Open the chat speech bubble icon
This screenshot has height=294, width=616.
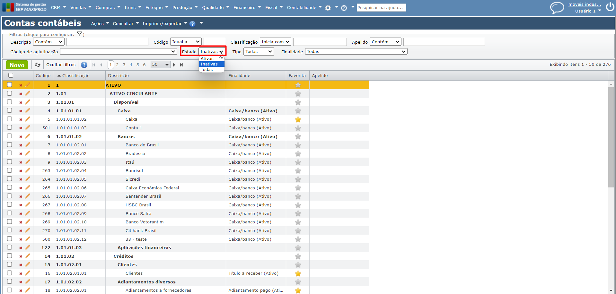[x=557, y=7]
